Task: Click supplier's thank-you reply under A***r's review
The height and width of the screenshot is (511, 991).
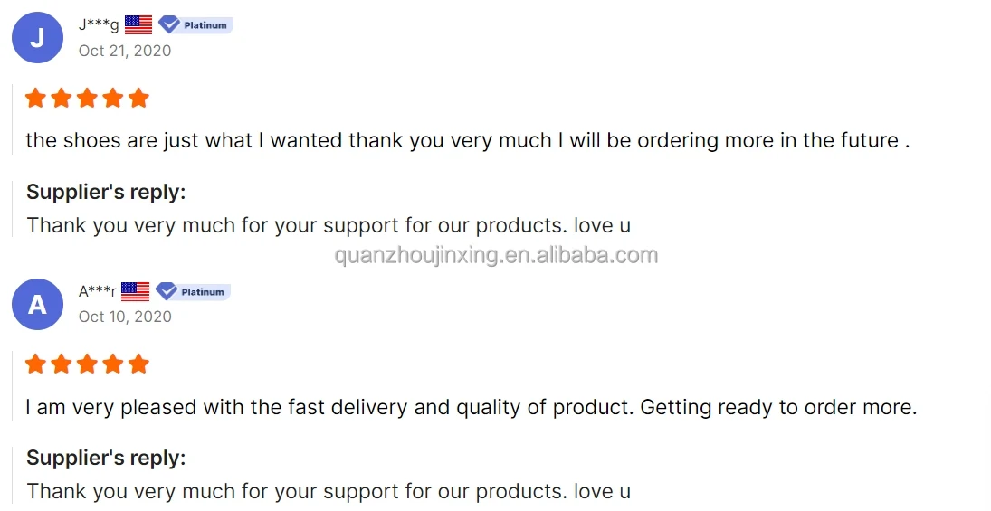Action: pos(329,491)
